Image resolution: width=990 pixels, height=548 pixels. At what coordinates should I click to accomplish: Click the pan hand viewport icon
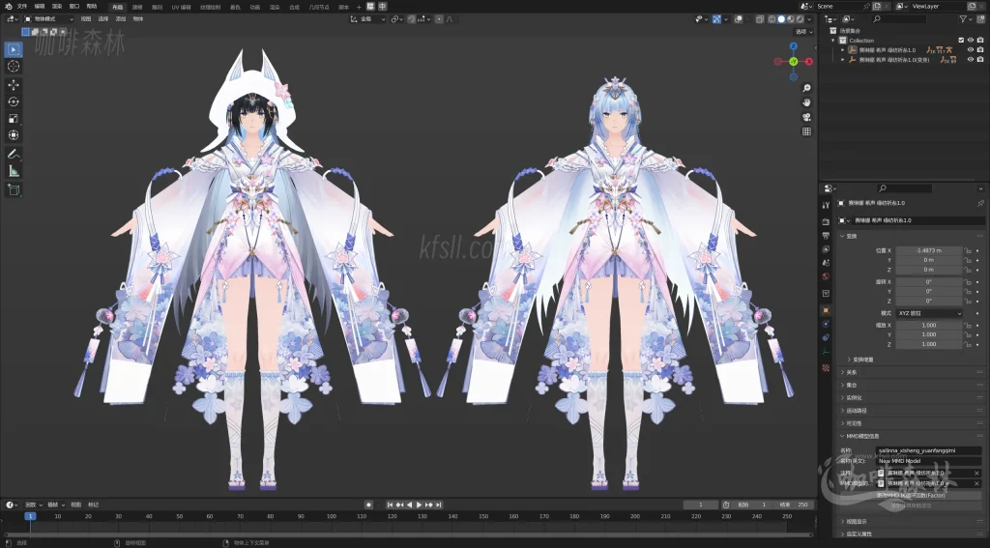[x=806, y=102]
